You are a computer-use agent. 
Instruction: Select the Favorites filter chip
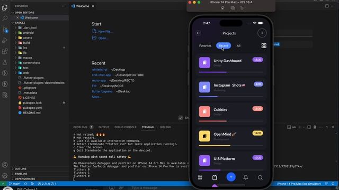[205, 46]
